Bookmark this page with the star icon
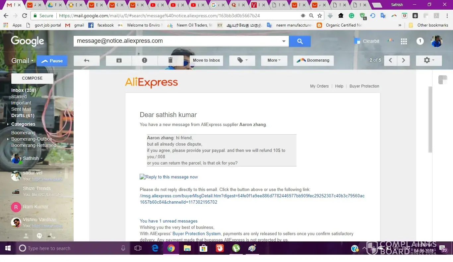 pos(320,16)
